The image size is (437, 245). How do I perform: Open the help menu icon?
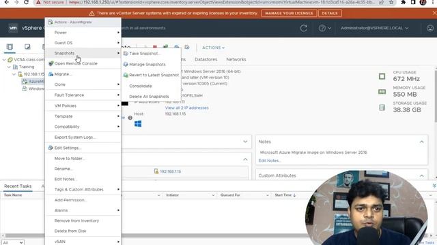click(x=325, y=28)
